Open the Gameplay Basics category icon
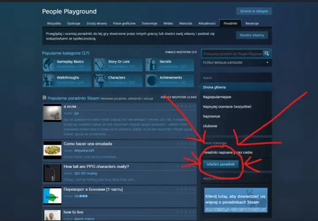Screen dimensions: 318x221 [x=49, y=65]
